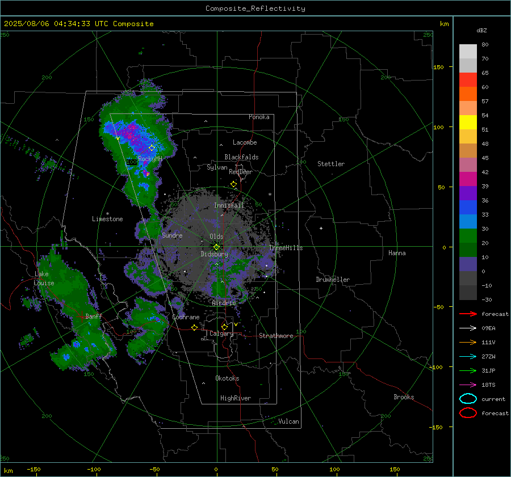The width and height of the screenshot is (511, 477).
Task: Select the white 09EA arrow legend icon
Action: click(468, 328)
